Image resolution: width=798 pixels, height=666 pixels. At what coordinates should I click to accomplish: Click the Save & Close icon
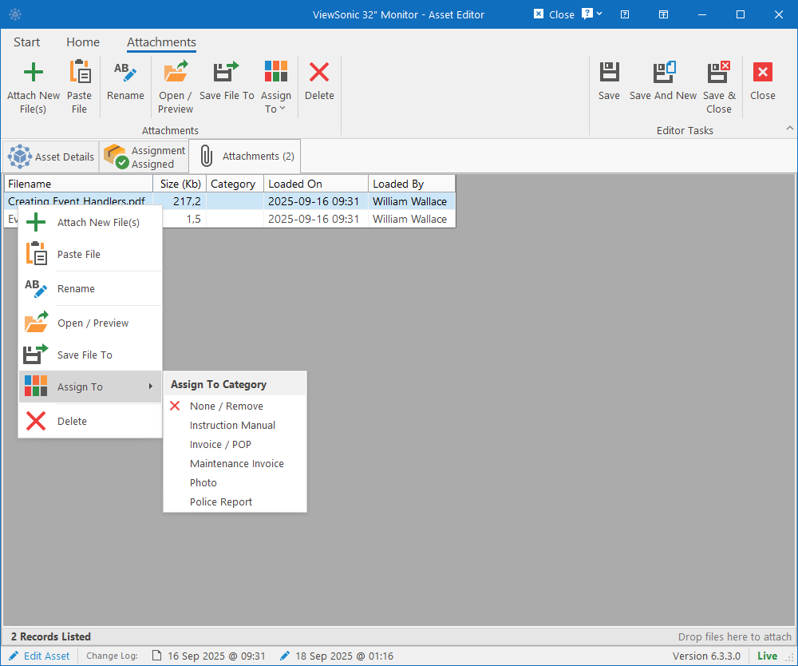point(719,72)
